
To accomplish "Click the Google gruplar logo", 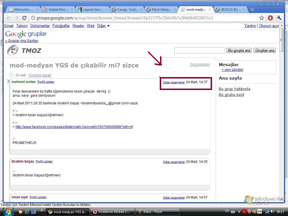I will (x=26, y=34).
